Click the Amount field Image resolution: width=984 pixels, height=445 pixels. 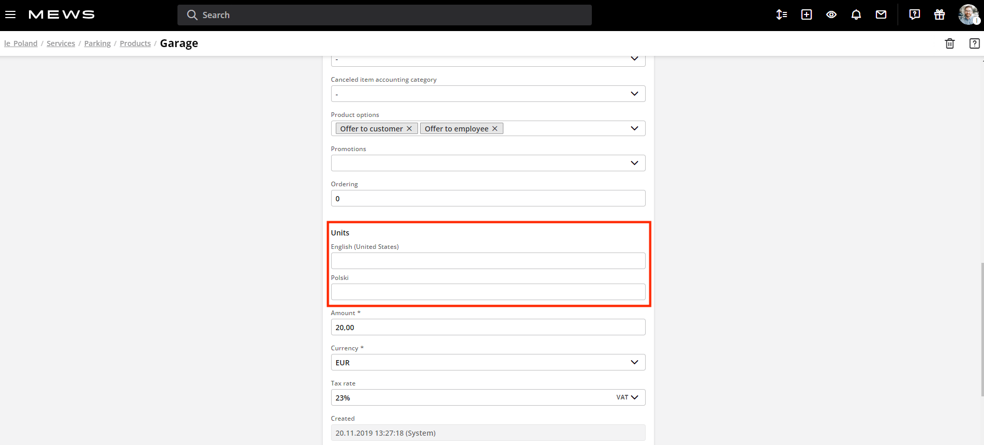(x=488, y=327)
